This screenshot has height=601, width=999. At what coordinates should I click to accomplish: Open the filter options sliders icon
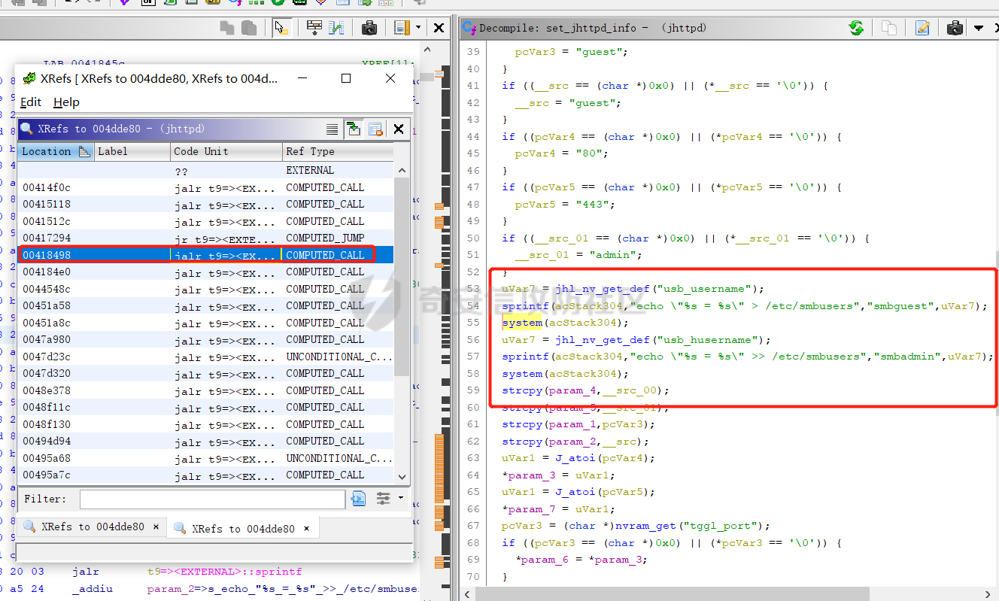[x=384, y=499]
